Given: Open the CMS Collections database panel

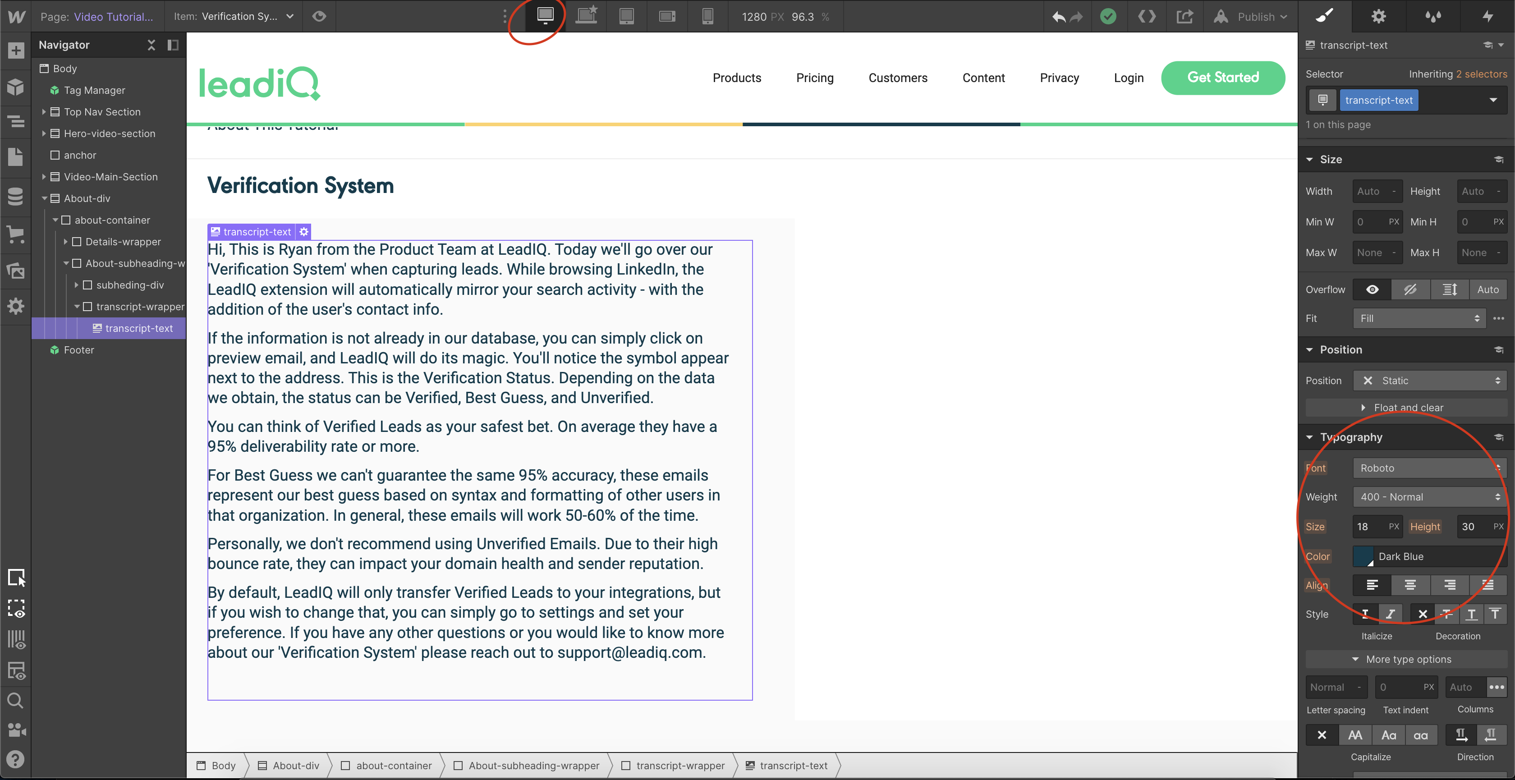Looking at the screenshot, I should [16, 197].
